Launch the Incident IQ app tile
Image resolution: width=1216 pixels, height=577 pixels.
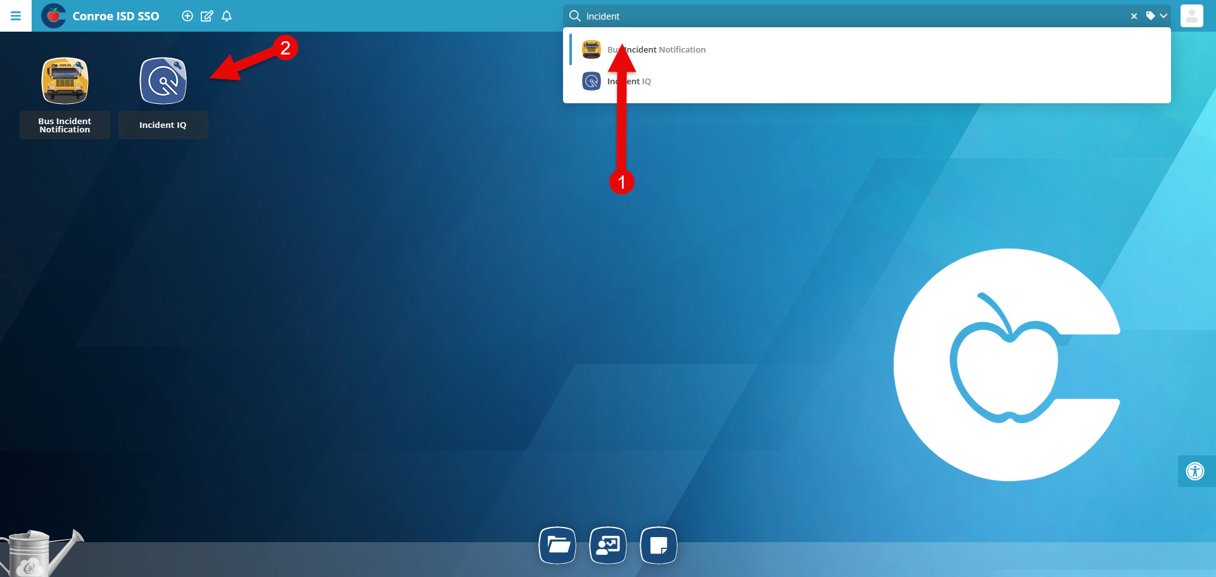pyautogui.click(x=163, y=81)
